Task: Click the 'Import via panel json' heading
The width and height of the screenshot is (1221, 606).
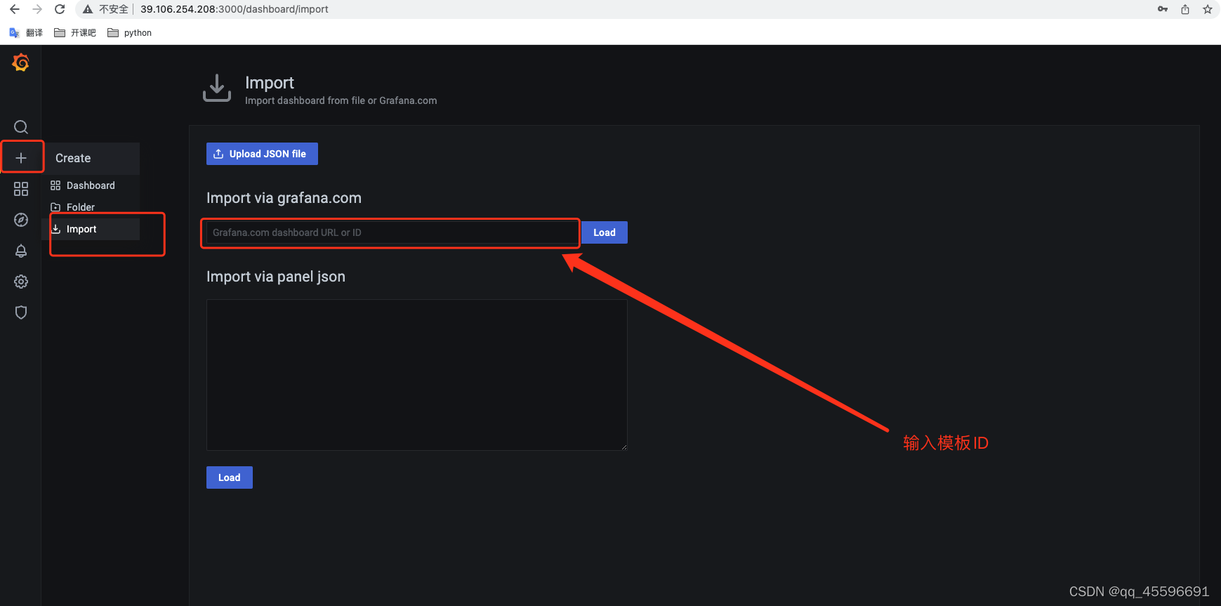Action: tap(276, 277)
